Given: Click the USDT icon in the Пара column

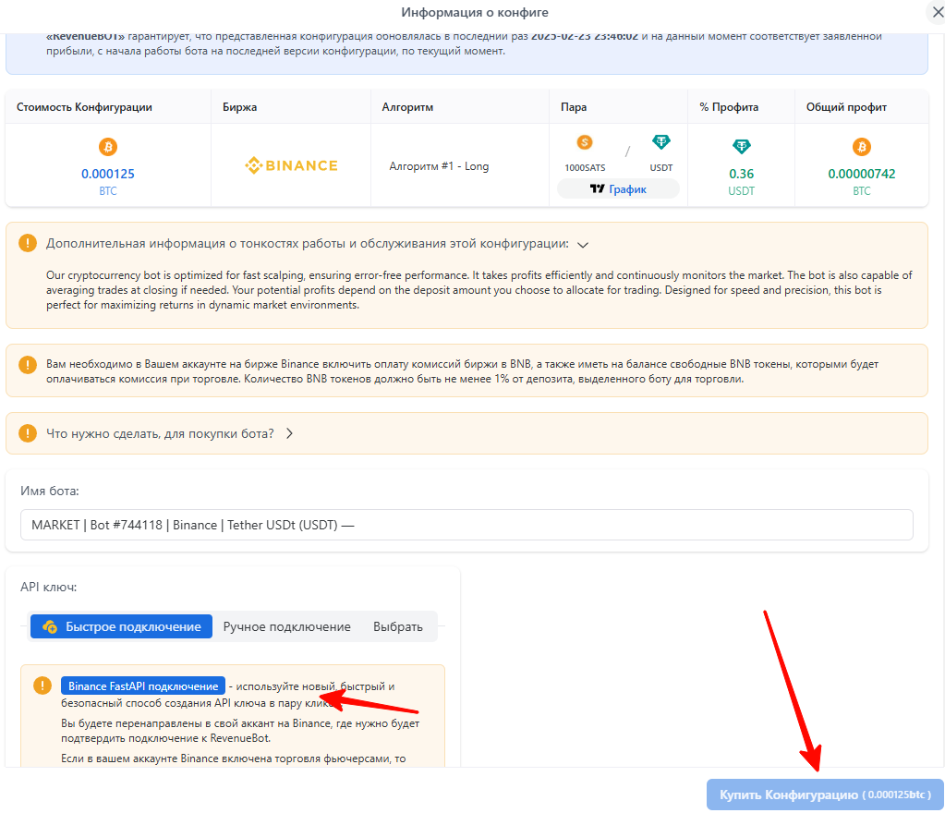Looking at the screenshot, I should [661, 142].
